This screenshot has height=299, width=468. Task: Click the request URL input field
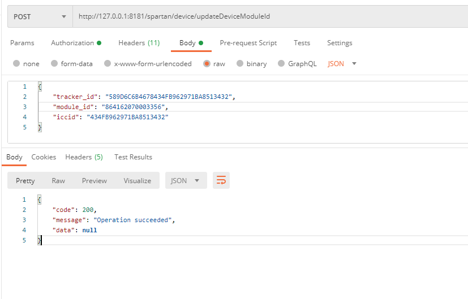point(266,16)
